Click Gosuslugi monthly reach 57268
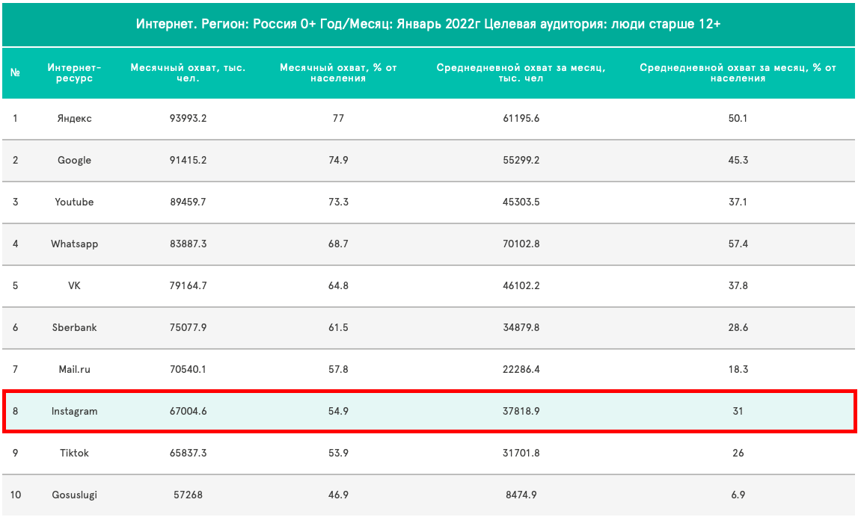The image size is (861, 520). tap(188, 495)
